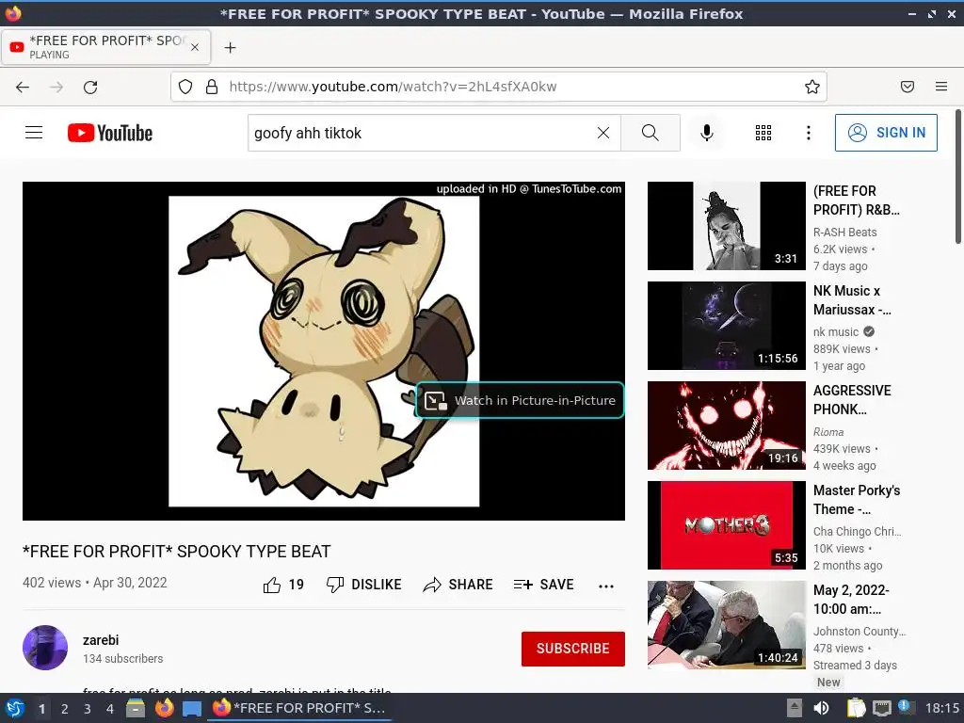Click the SIGN IN button
Viewport: 964px width, 723px height.
click(886, 133)
